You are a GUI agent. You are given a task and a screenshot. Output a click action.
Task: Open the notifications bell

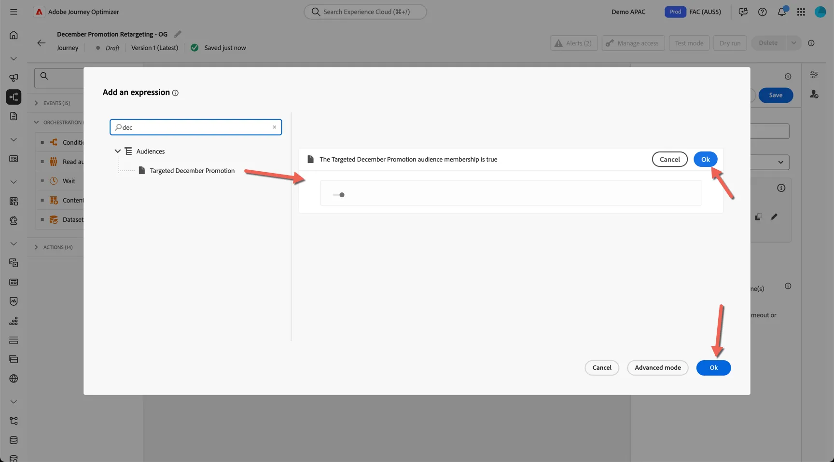(x=781, y=12)
